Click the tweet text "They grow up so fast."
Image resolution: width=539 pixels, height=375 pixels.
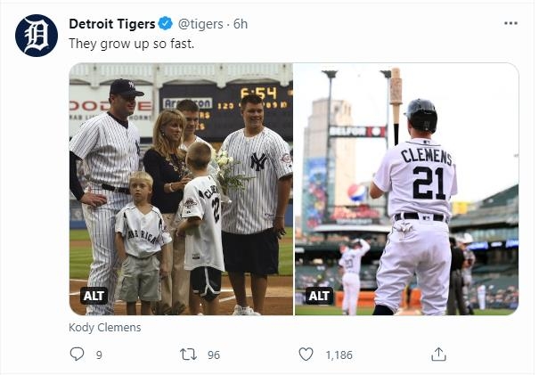click(x=131, y=43)
